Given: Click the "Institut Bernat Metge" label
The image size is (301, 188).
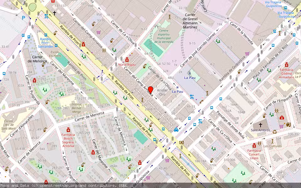Looking at the screenshot, I should coord(77,108).
